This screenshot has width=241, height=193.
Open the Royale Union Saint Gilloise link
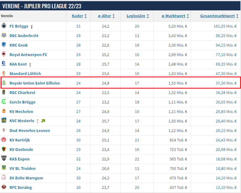coord(35,83)
